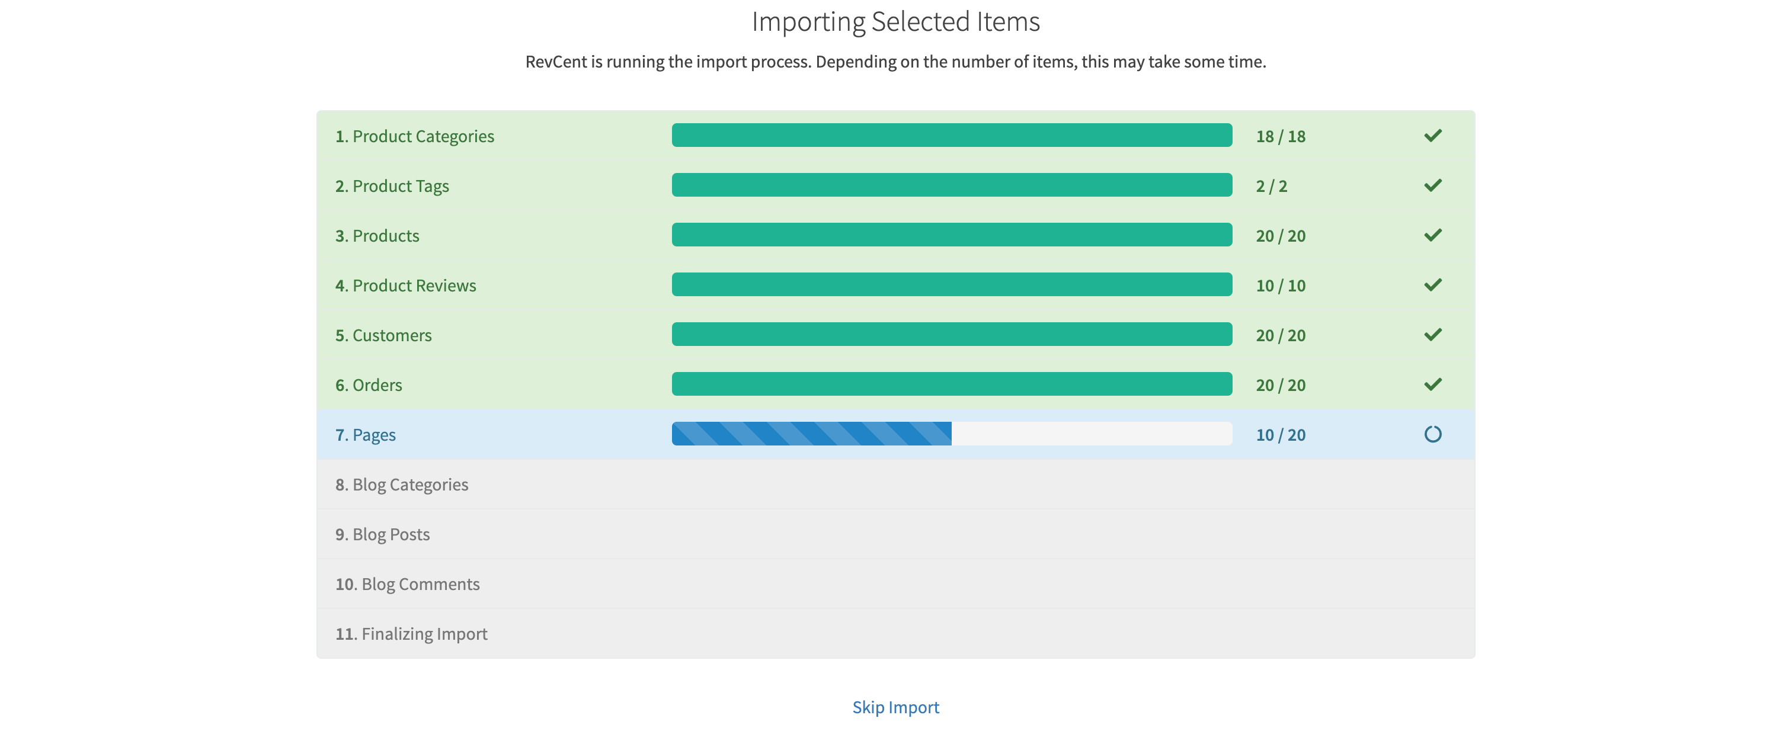Viewport: 1792px width, 731px height.
Task: Click the '10 / 20' Pages counter
Action: point(1280,435)
